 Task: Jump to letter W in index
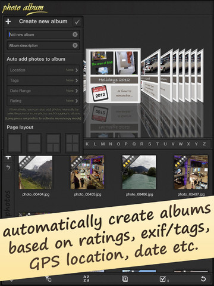pos(181,144)
